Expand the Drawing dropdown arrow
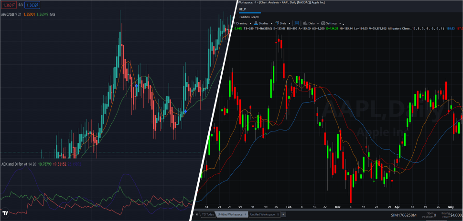This screenshot has width=463, height=221. point(250,23)
